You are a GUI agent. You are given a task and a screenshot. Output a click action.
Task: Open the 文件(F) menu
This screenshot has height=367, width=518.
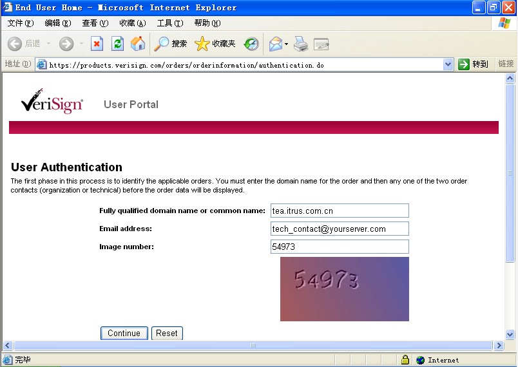[x=21, y=23]
